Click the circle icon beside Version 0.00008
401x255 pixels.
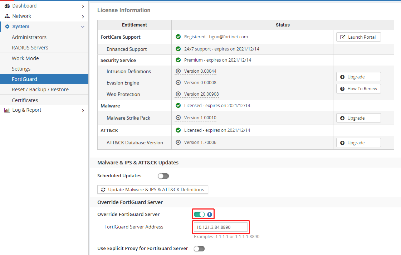pyautogui.click(x=178, y=83)
